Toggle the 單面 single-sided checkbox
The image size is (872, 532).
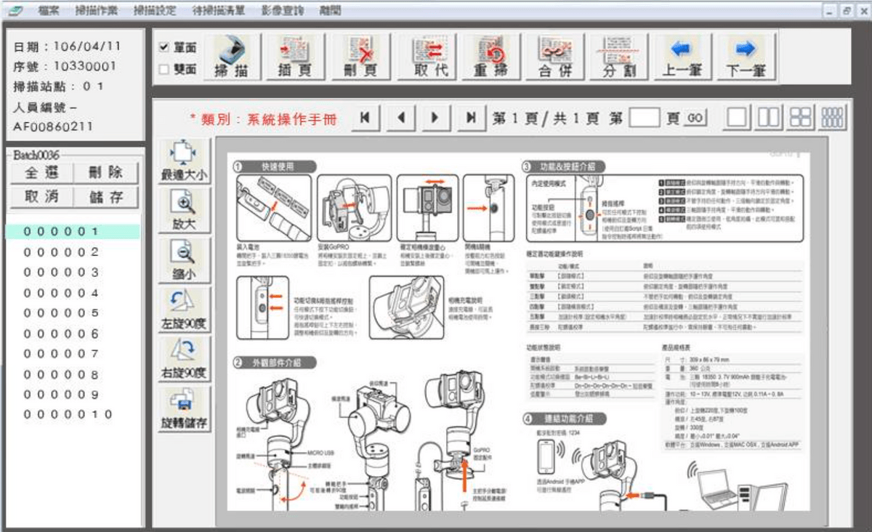point(164,47)
